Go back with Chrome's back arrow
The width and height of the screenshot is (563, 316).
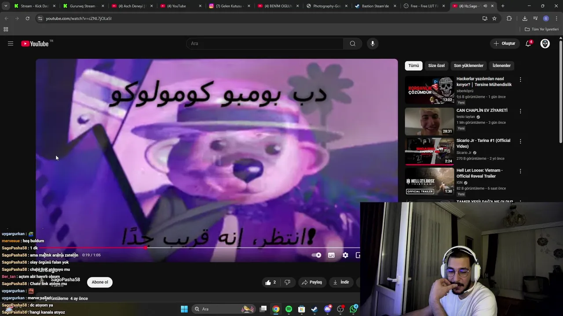6,18
